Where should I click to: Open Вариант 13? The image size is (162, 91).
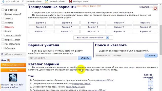point(93,32)
